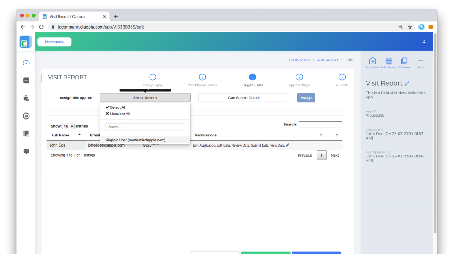449x254 pixels.
Task: Click the Next pagination button
Action: pos(335,155)
